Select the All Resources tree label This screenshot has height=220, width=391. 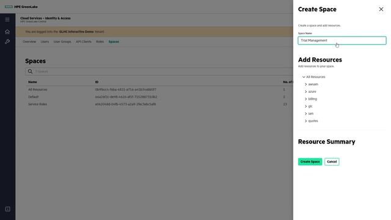coord(315,77)
